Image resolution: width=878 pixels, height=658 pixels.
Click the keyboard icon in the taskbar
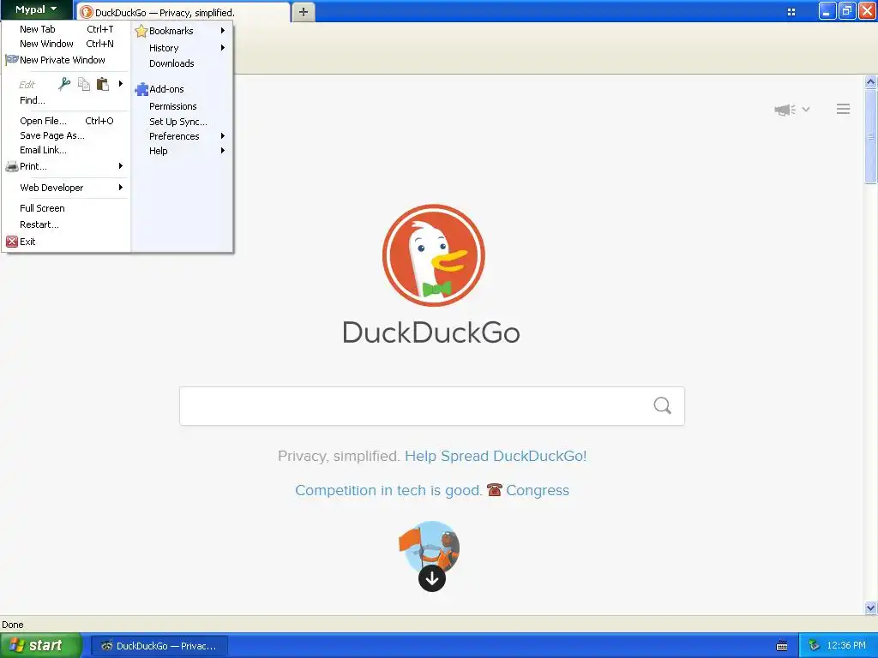tap(782, 646)
